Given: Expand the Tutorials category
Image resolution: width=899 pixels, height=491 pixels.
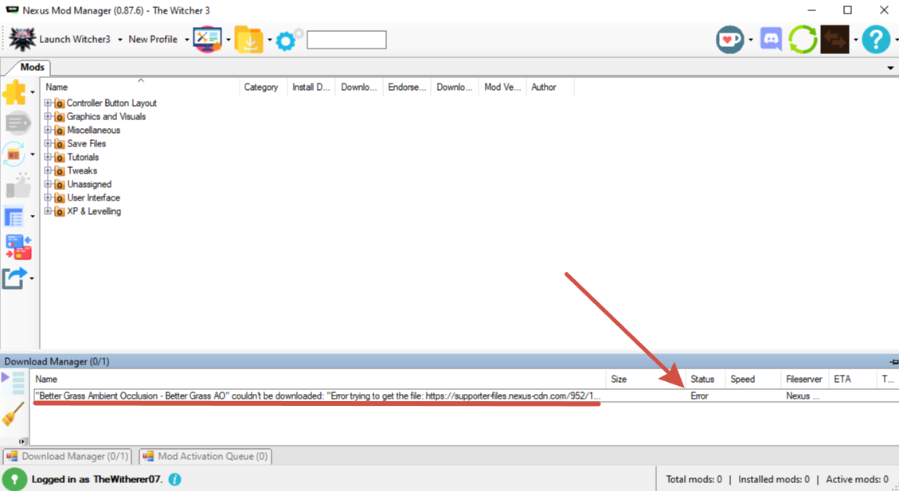Looking at the screenshot, I should click(48, 157).
